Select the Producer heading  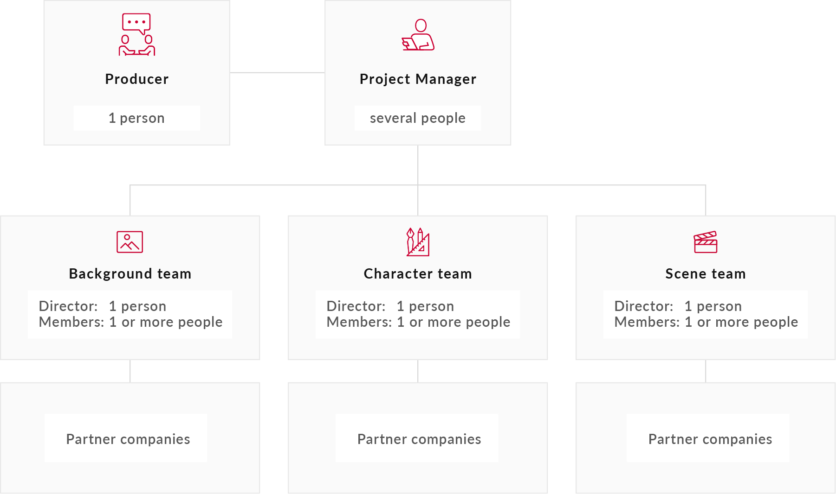pos(137,79)
